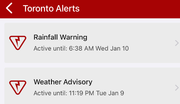Click the word Warning in the first alert
Screen dimensions: 180x104
pos(74,38)
